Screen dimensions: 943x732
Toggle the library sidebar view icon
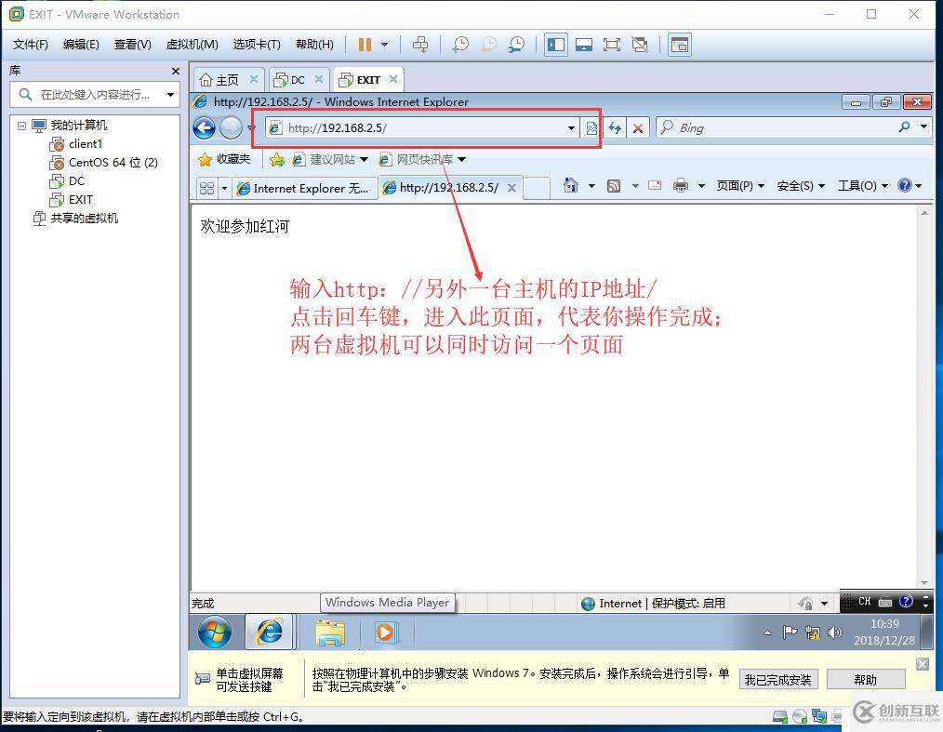[x=556, y=45]
